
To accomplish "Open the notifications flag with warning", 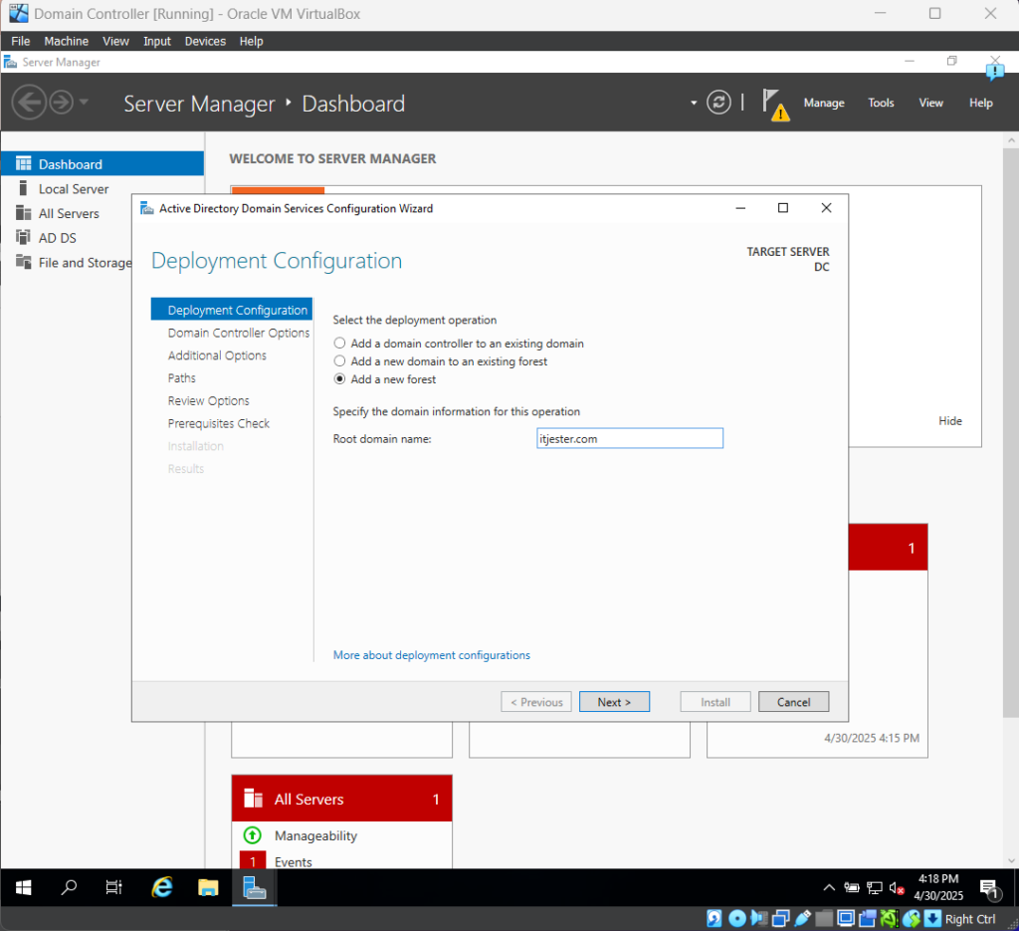I will (x=775, y=104).
